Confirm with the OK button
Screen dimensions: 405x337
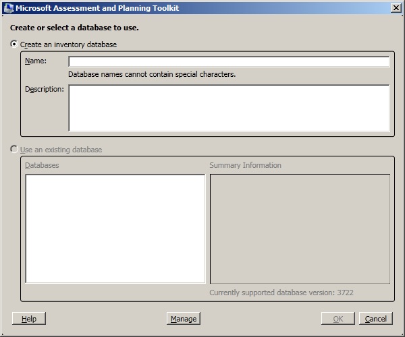click(x=338, y=319)
